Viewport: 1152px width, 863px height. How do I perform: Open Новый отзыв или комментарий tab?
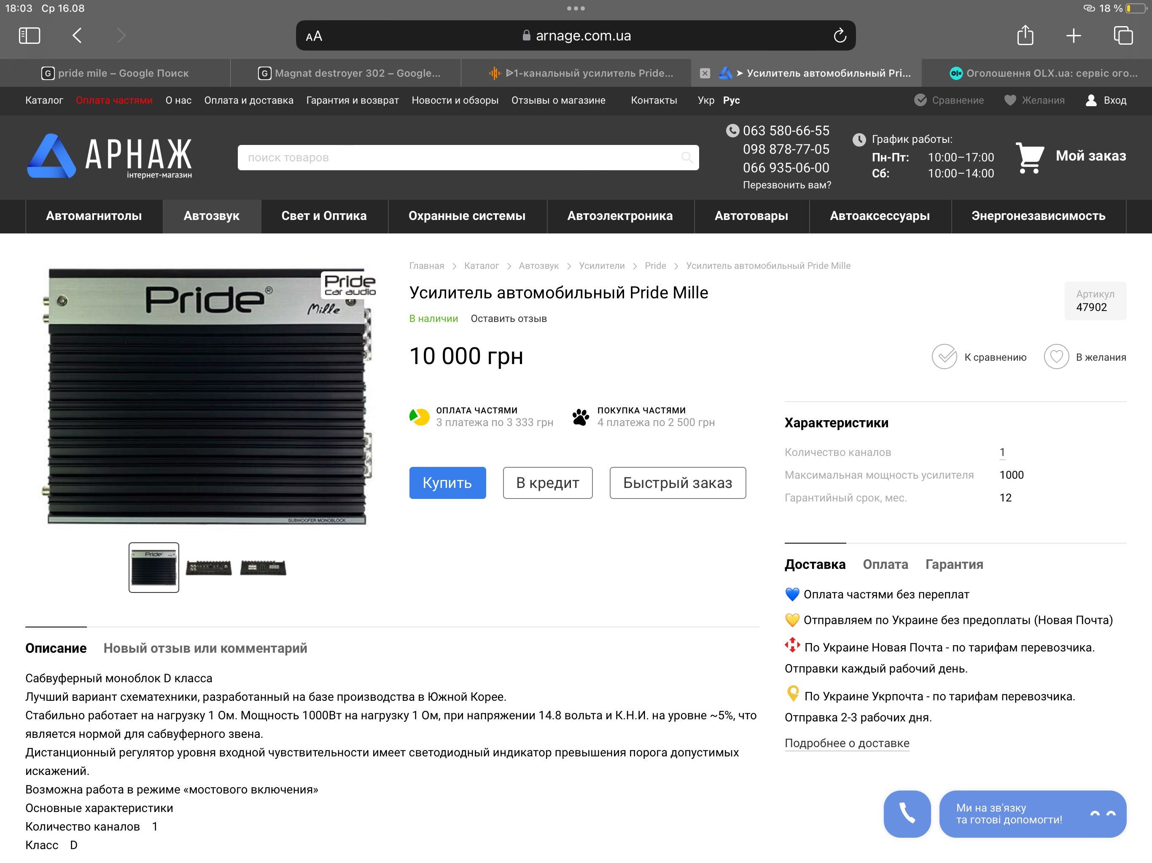pos(205,649)
